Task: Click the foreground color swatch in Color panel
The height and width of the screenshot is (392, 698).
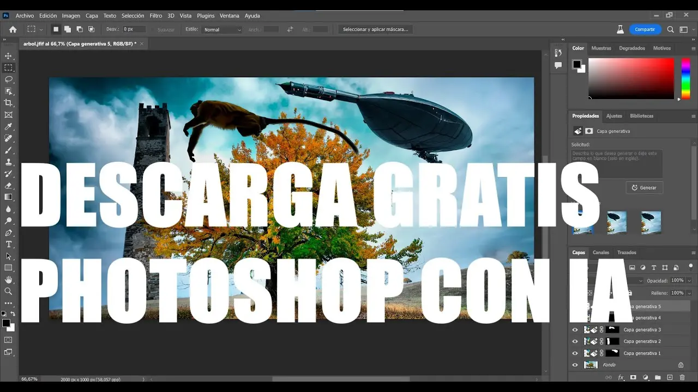Action: 576,64
